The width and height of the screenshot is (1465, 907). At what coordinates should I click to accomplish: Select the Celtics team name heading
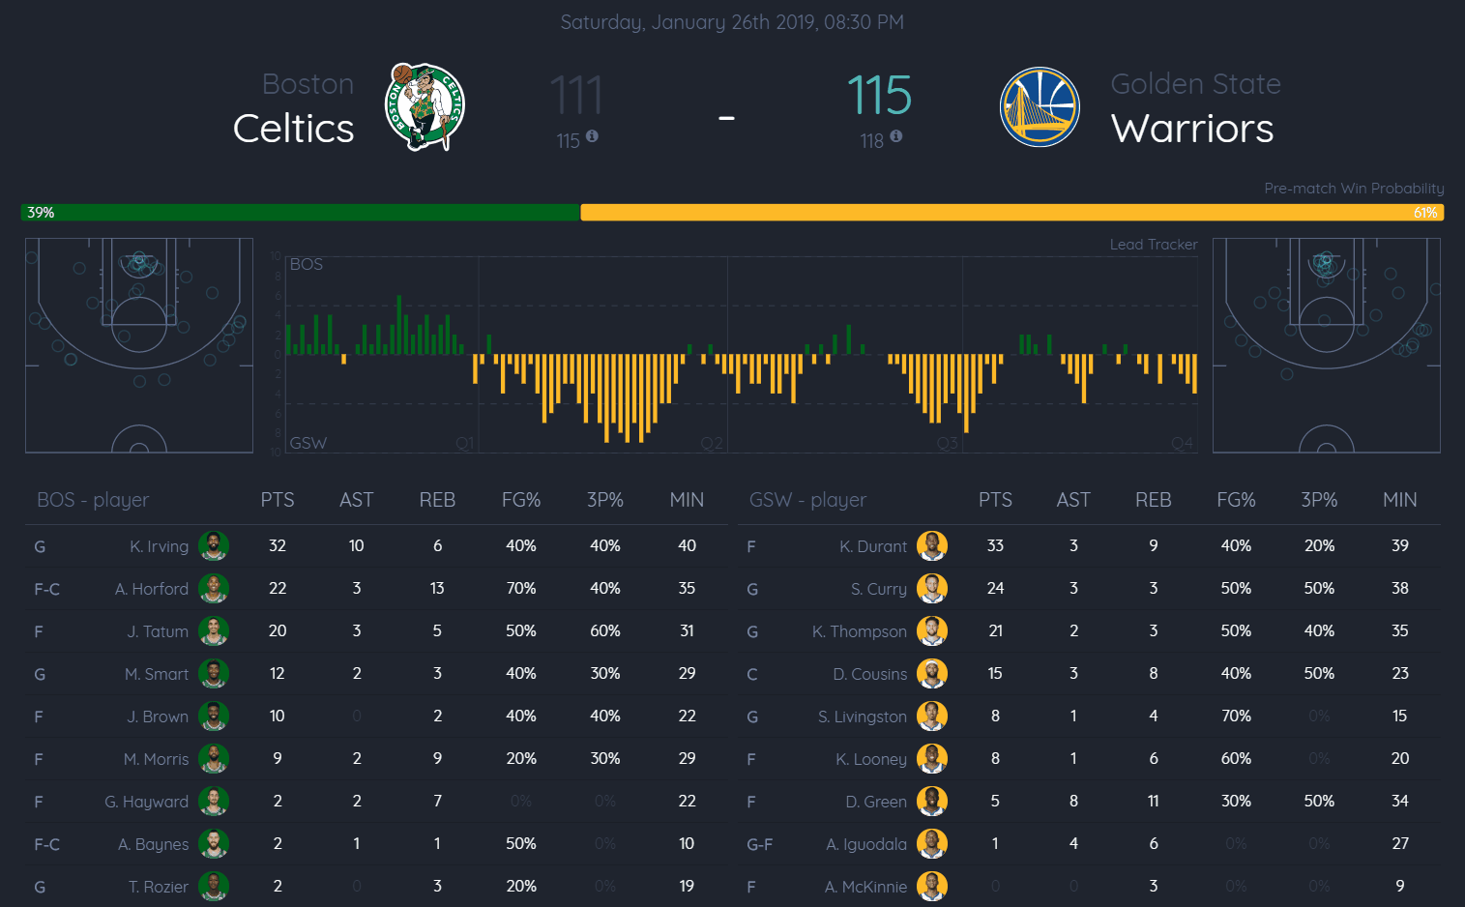click(294, 129)
